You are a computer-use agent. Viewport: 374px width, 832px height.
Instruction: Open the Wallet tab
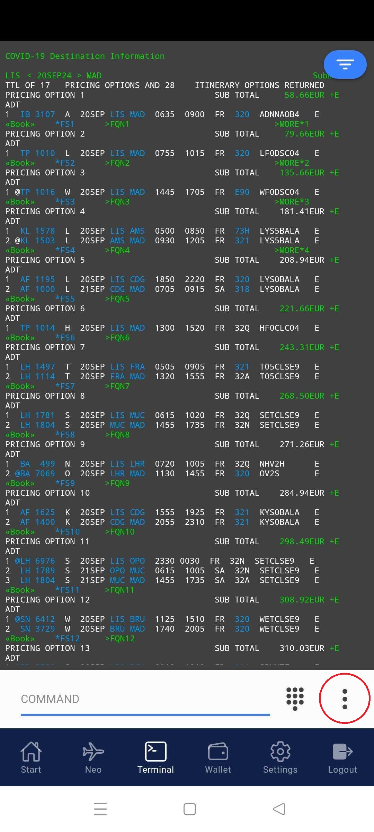[x=218, y=758]
